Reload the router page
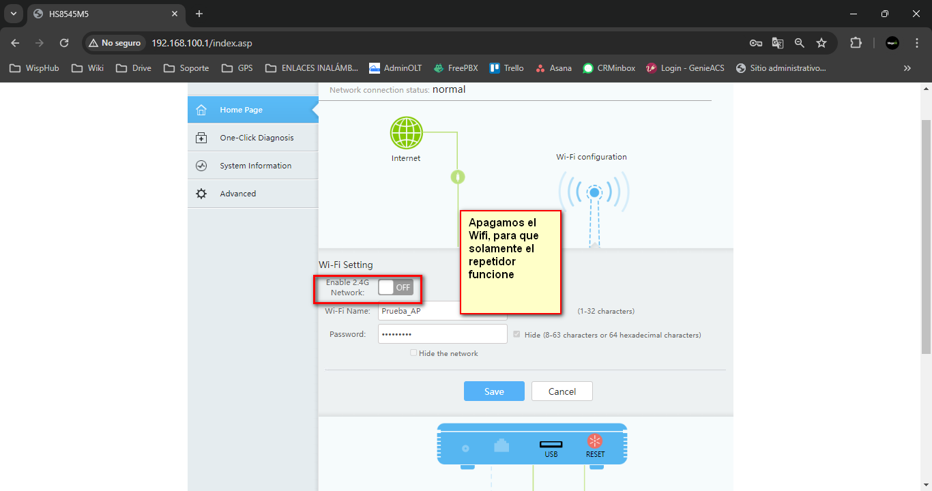Screen dimensions: 932x491 64,43
